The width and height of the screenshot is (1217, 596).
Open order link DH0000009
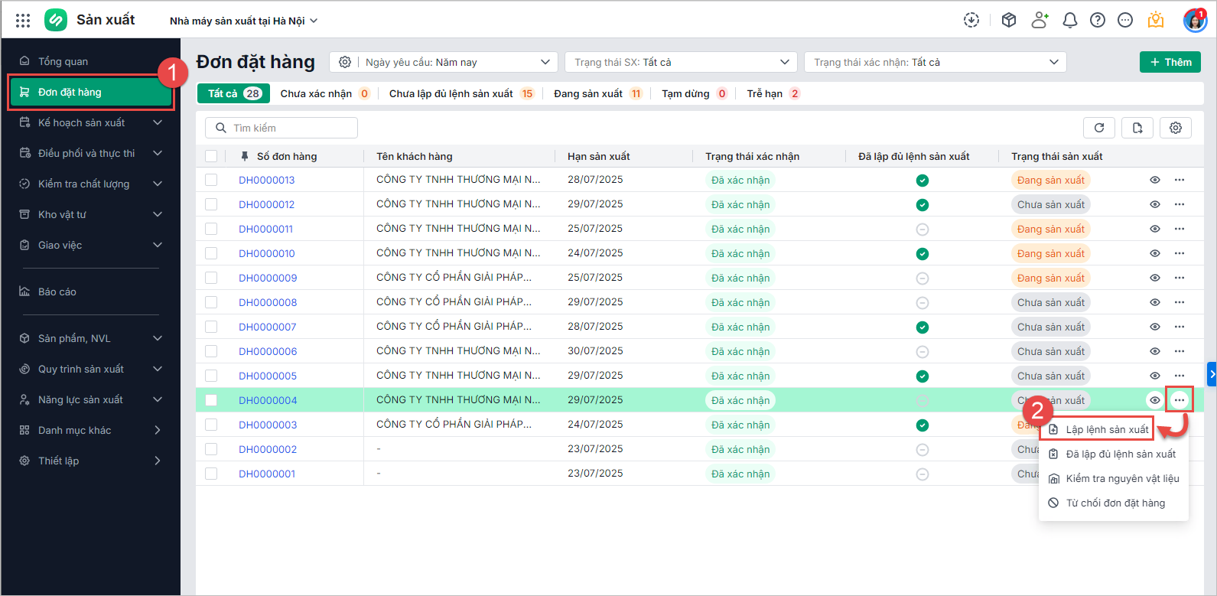(x=268, y=278)
